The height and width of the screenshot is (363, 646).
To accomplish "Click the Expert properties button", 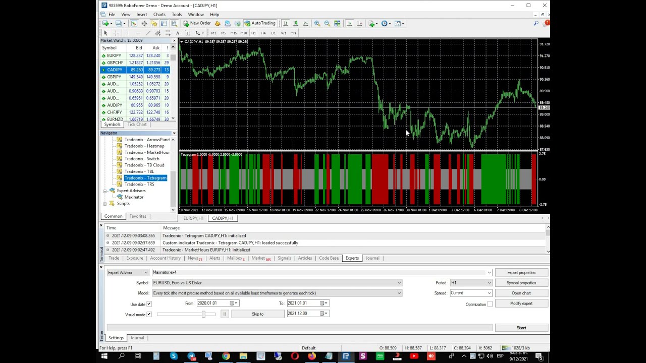I will [521, 273].
